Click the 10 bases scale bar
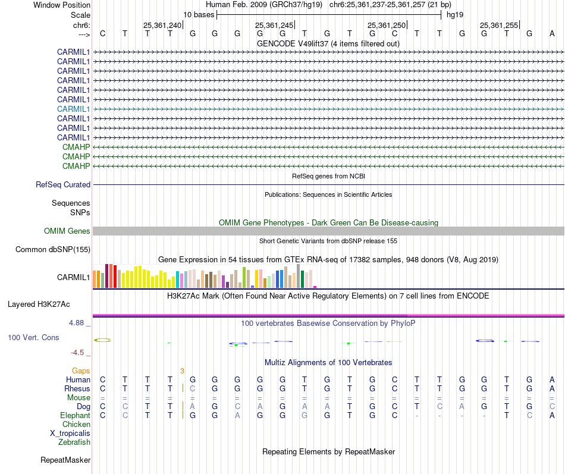Image resolution: width=565 pixels, height=474 pixels. [x=329, y=15]
